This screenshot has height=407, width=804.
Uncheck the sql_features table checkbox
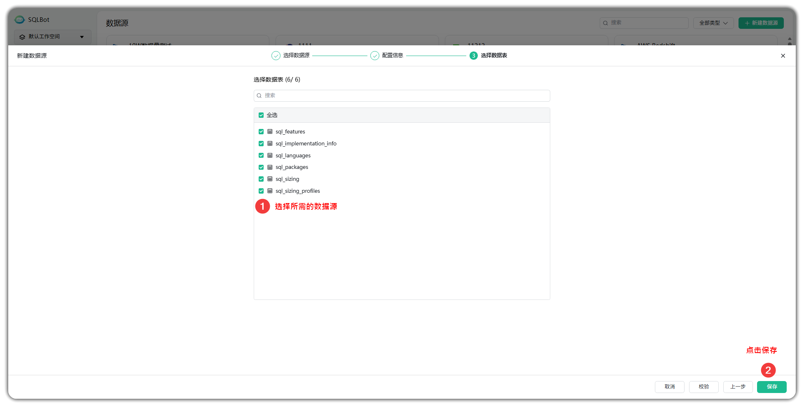(261, 131)
